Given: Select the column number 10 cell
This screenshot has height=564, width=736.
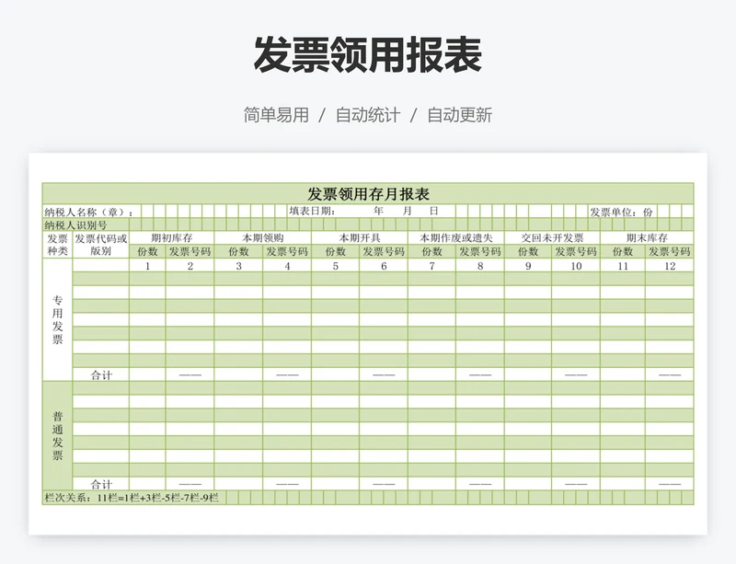Looking at the screenshot, I should [x=576, y=266].
